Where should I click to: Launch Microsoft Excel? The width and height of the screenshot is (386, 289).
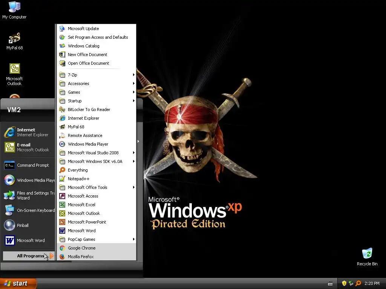(96, 205)
